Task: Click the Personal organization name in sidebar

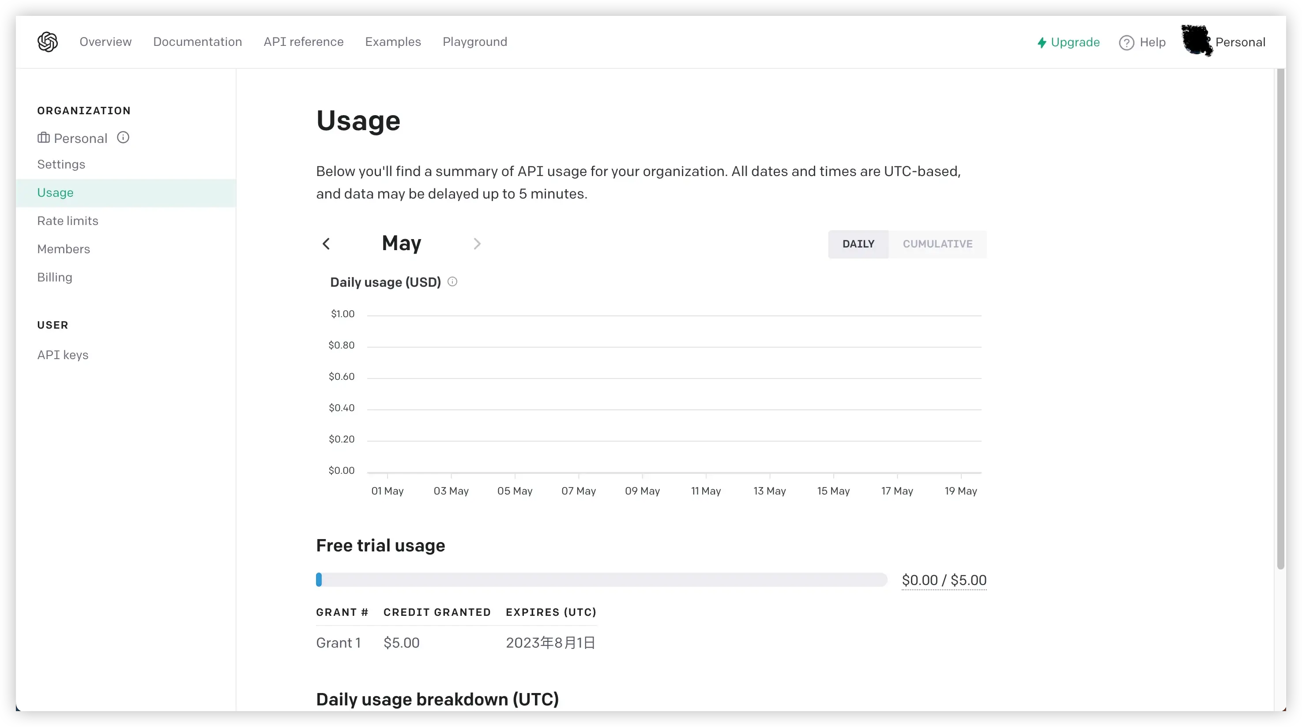Action: coord(80,139)
